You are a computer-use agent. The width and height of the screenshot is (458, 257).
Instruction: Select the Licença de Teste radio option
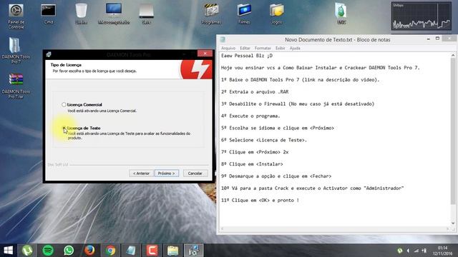click(x=64, y=128)
